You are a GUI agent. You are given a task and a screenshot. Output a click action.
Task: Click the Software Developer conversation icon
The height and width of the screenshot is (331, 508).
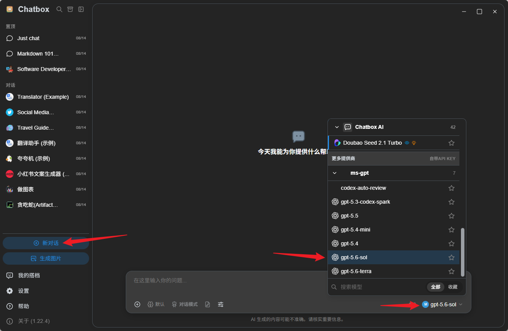point(10,69)
